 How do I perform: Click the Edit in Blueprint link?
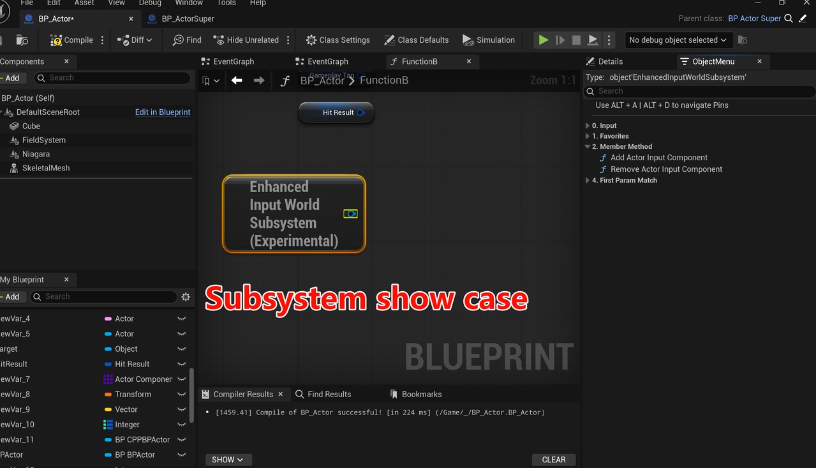pyautogui.click(x=163, y=112)
